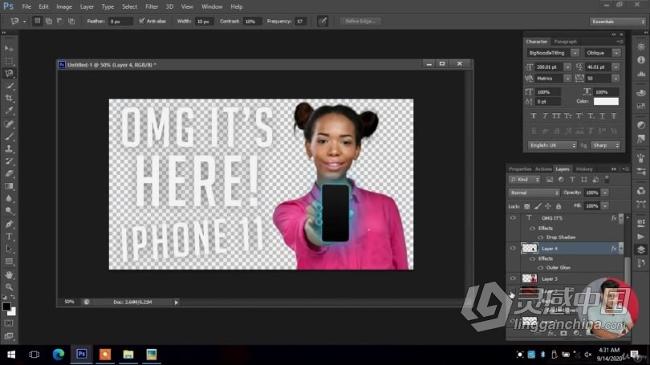
Task: Open the BigNoodleTitling font family dropdown
Action: (575, 53)
